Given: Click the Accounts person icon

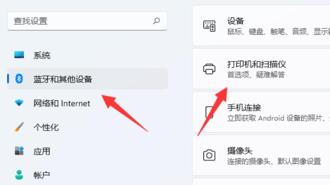Looking at the screenshot, I should (x=19, y=175).
